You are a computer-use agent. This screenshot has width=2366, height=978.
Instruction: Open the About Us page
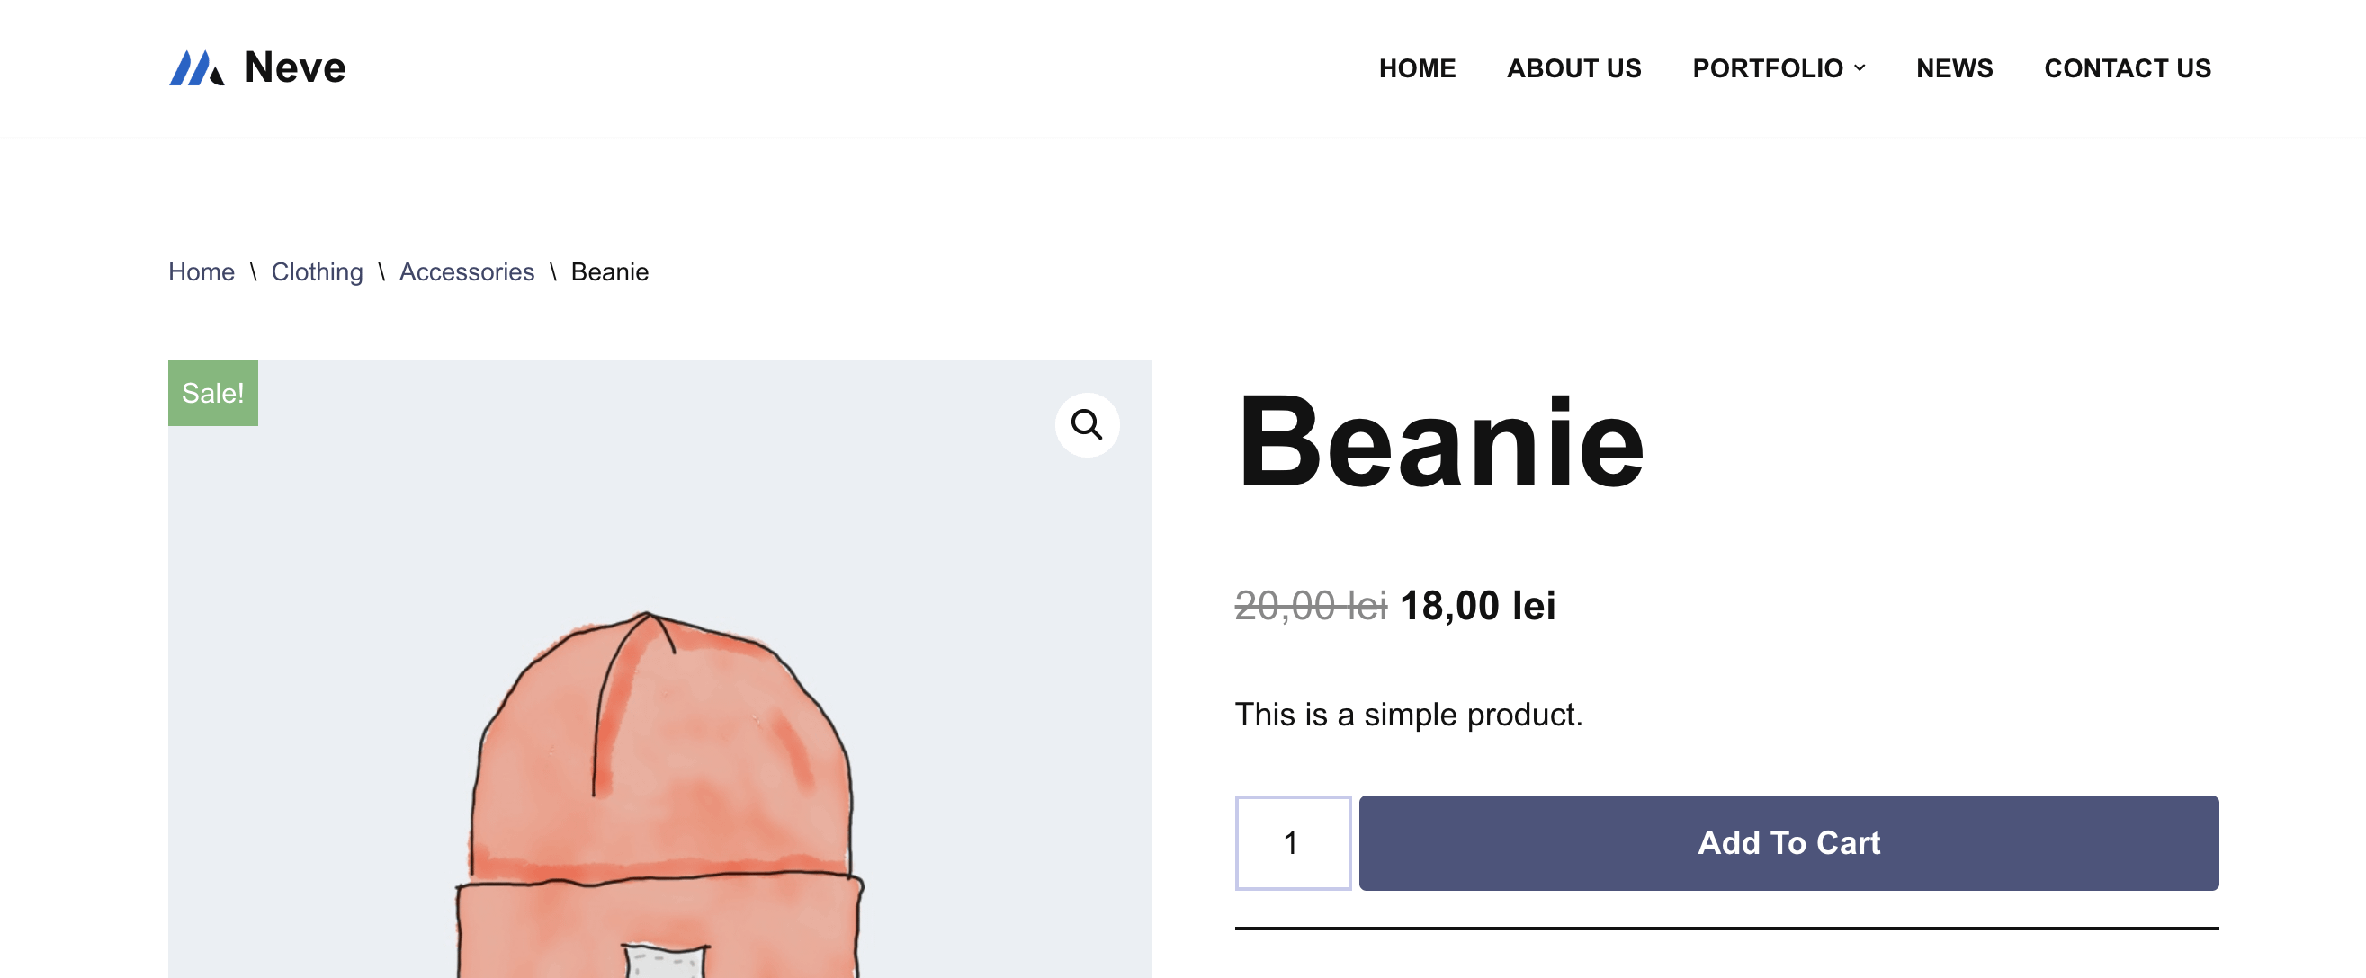coord(1573,68)
